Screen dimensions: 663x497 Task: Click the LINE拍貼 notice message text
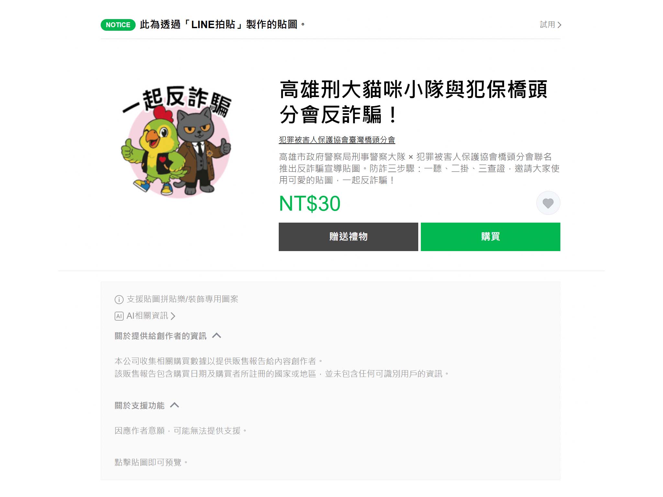click(222, 25)
